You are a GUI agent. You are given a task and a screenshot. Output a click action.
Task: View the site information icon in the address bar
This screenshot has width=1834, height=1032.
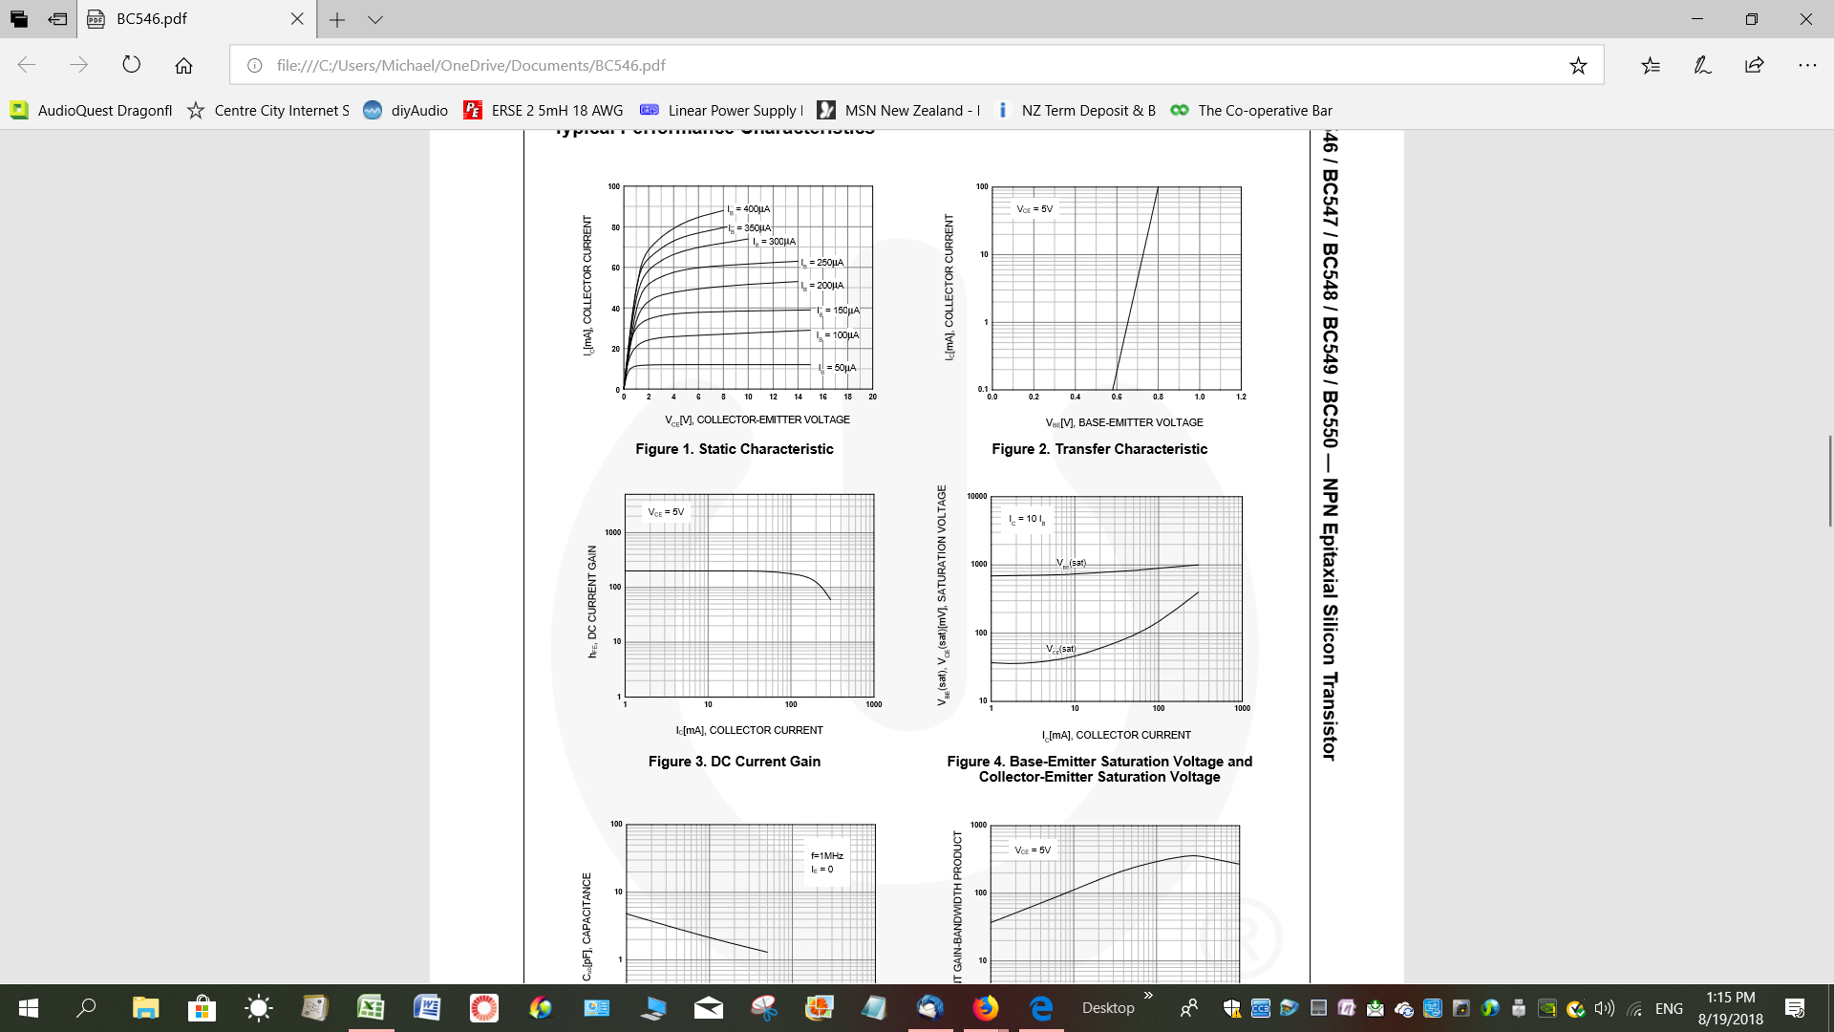click(254, 65)
